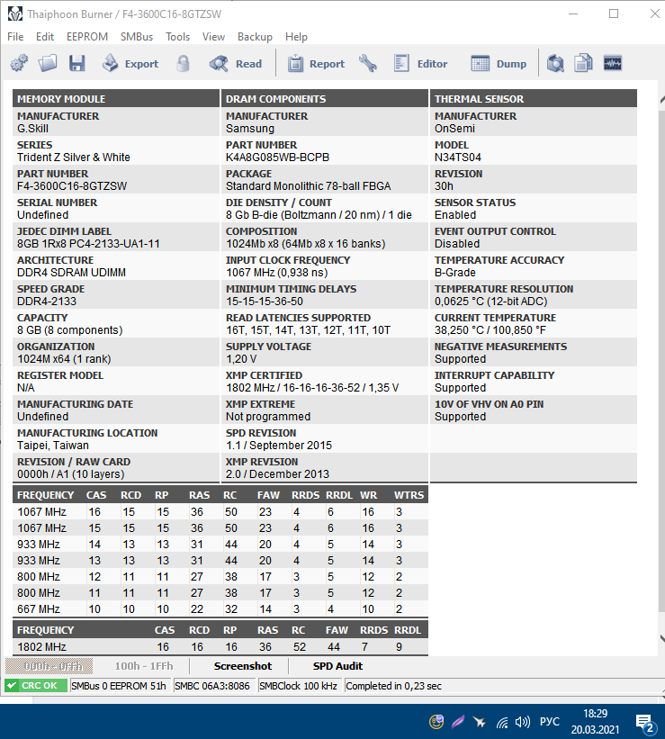Open the Backup menu
The image size is (665, 739).
255,37
